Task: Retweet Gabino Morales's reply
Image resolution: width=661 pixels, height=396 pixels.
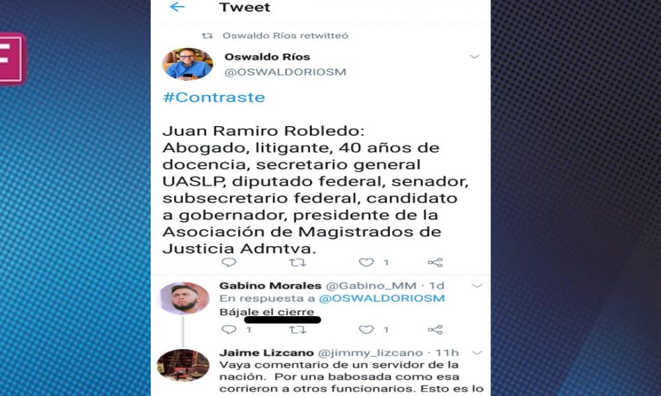Action: tap(297, 329)
